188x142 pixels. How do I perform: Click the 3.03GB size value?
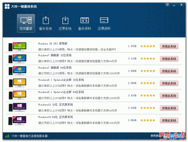pos(132,108)
